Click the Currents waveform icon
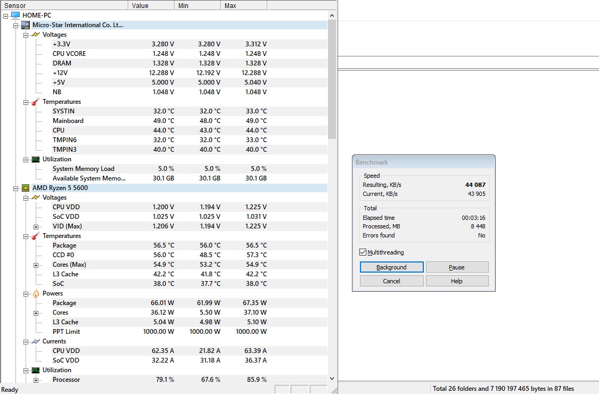Screen dimensions: 599x394 tap(36, 341)
